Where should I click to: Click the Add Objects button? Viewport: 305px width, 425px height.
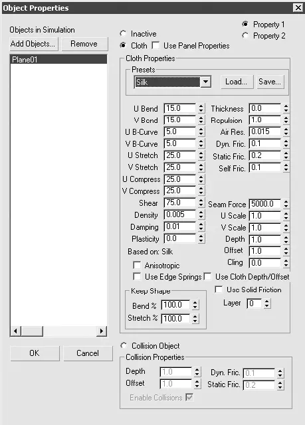[x=33, y=44]
